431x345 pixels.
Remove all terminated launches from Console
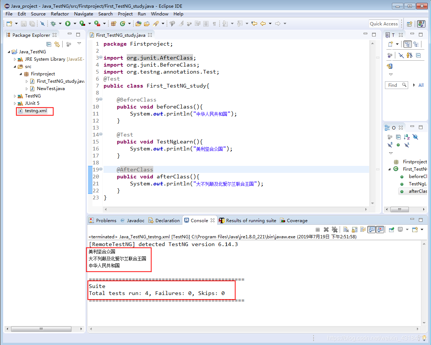coord(335,229)
